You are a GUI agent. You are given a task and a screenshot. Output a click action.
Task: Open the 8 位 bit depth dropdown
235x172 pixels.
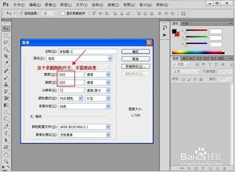(x=98, y=98)
